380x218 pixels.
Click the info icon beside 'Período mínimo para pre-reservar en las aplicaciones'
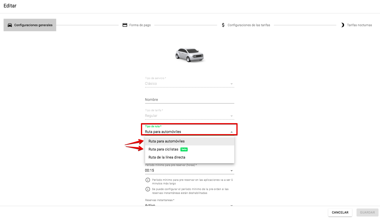click(147, 180)
